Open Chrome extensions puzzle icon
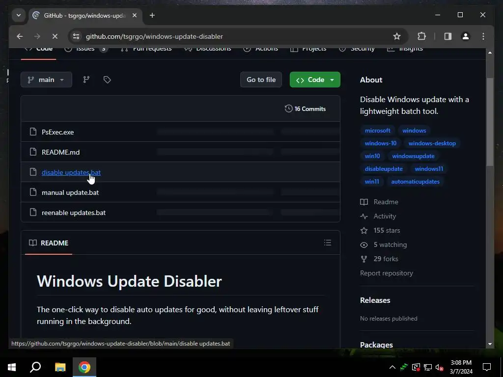503x377 pixels. coord(421,36)
